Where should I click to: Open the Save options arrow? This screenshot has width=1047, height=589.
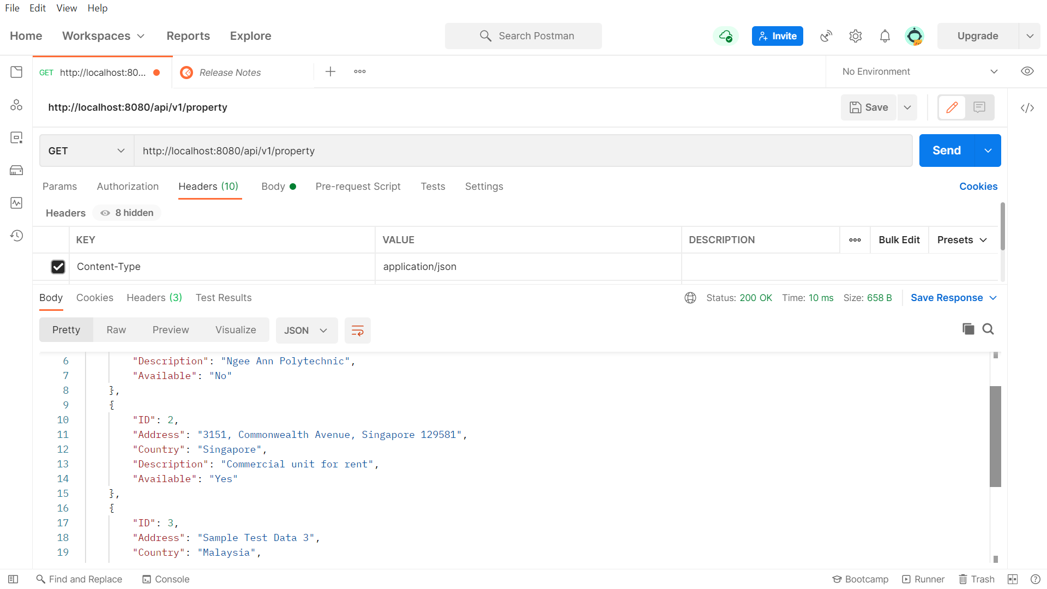click(x=907, y=107)
